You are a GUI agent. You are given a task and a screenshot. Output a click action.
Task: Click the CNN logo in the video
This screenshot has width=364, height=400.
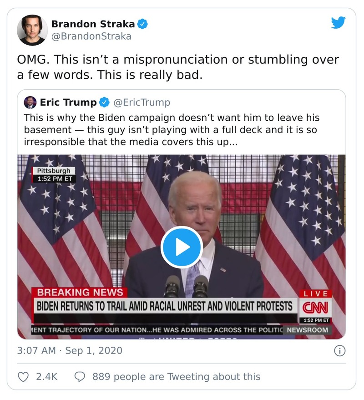click(315, 308)
